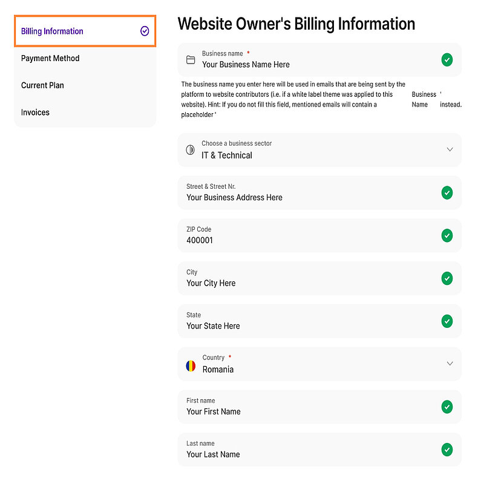Click green checkmark in First name field

point(447,407)
